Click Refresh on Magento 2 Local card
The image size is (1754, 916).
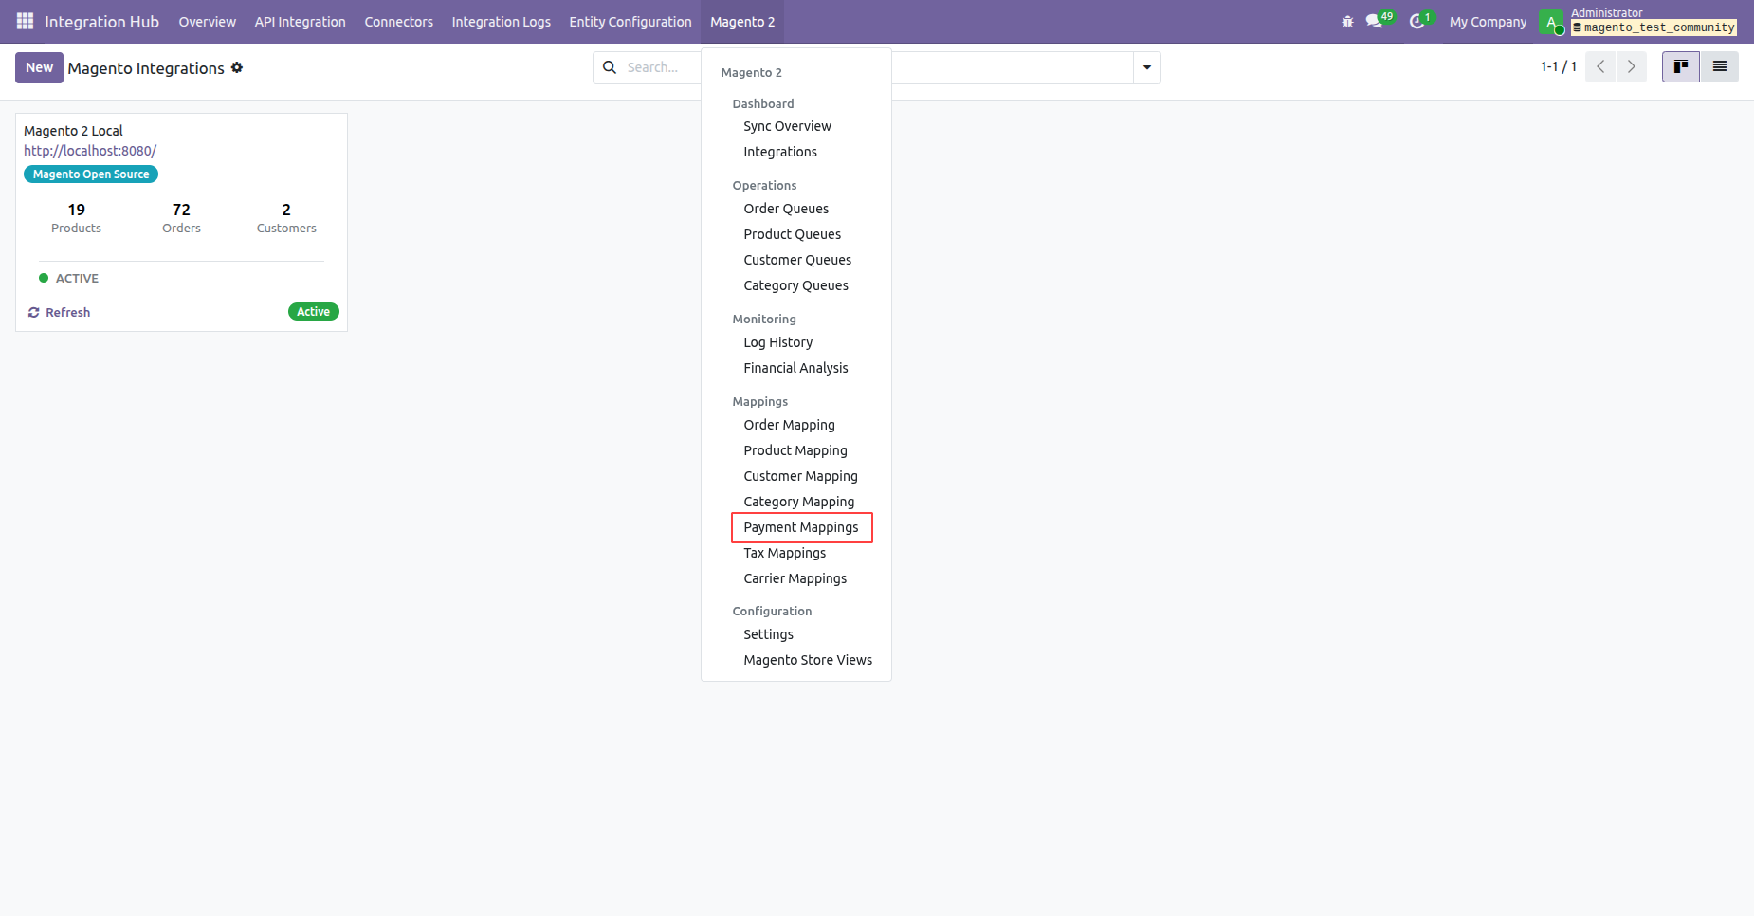[x=59, y=312]
